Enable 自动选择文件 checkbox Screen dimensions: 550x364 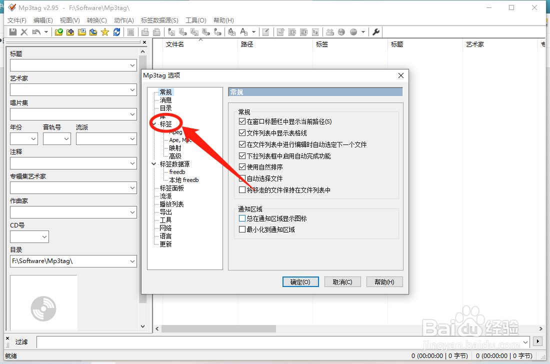[242, 178]
